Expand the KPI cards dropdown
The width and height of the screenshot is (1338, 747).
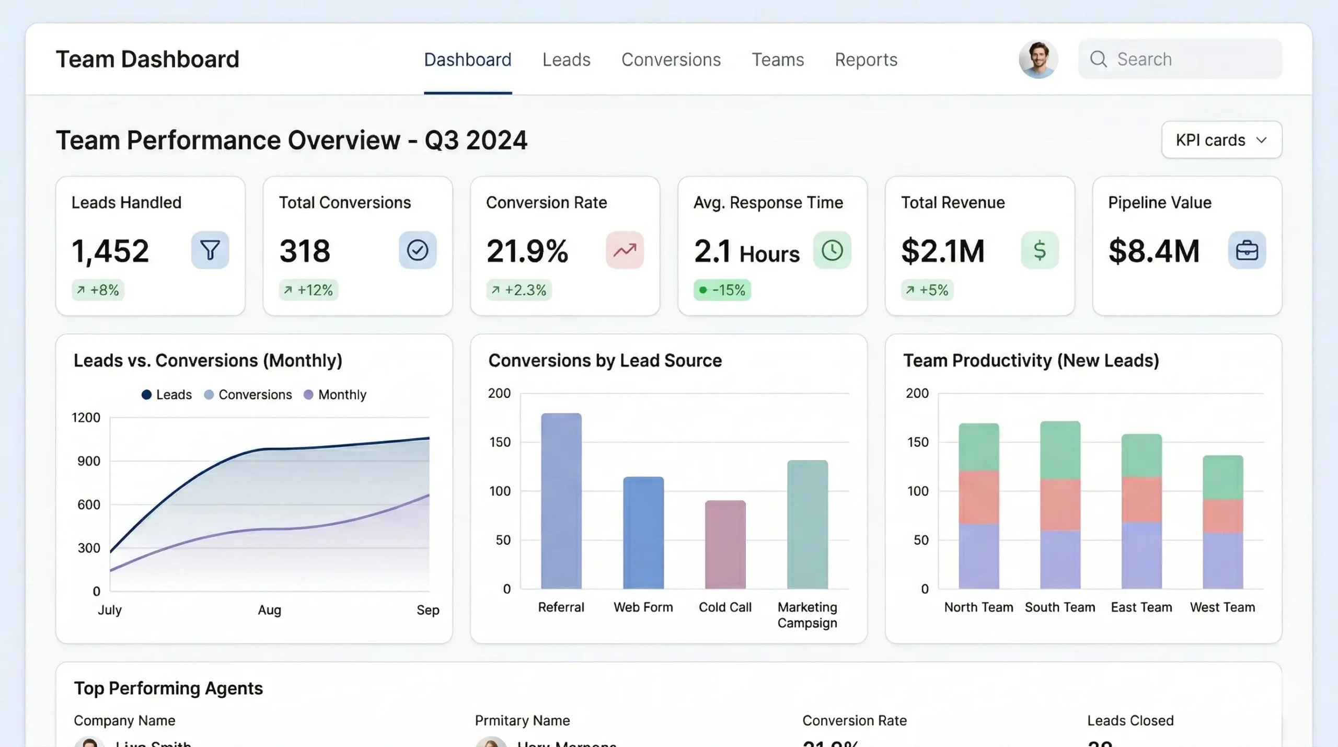coord(1221,140)
